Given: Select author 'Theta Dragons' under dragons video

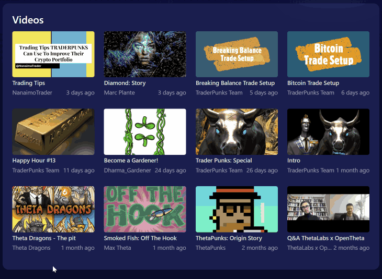Looking at the screenshot, I should 31,248.
